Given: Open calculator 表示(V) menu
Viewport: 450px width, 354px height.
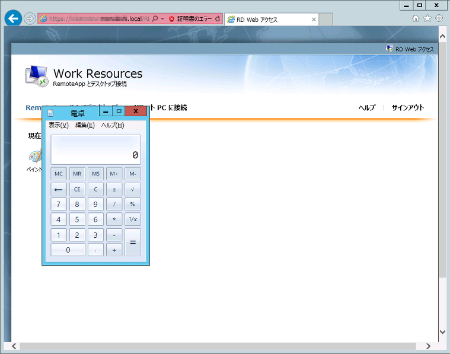Looking at the screenshot, I should (59, 125).
